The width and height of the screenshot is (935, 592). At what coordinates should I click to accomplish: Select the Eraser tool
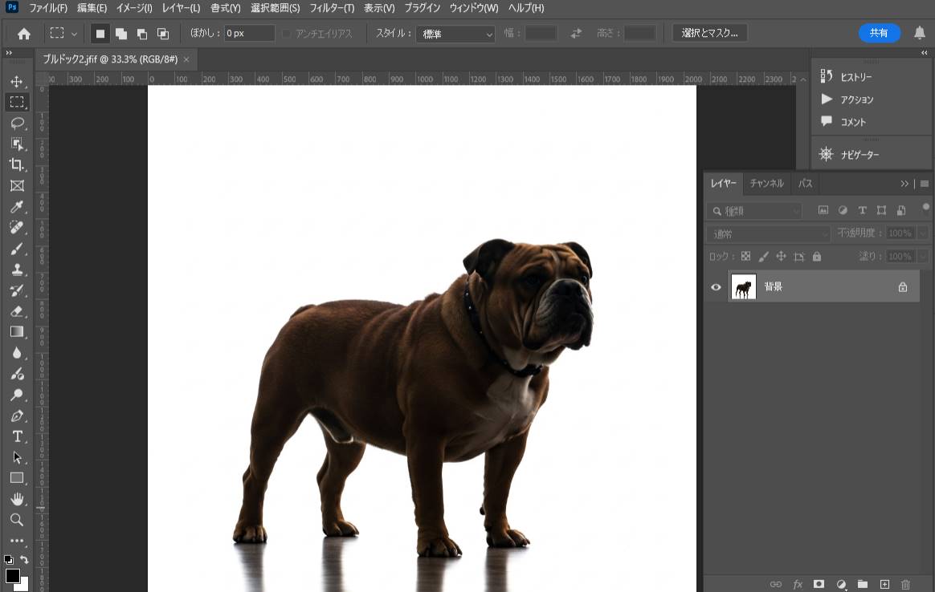pyautogui.click(x=17, y=311)
